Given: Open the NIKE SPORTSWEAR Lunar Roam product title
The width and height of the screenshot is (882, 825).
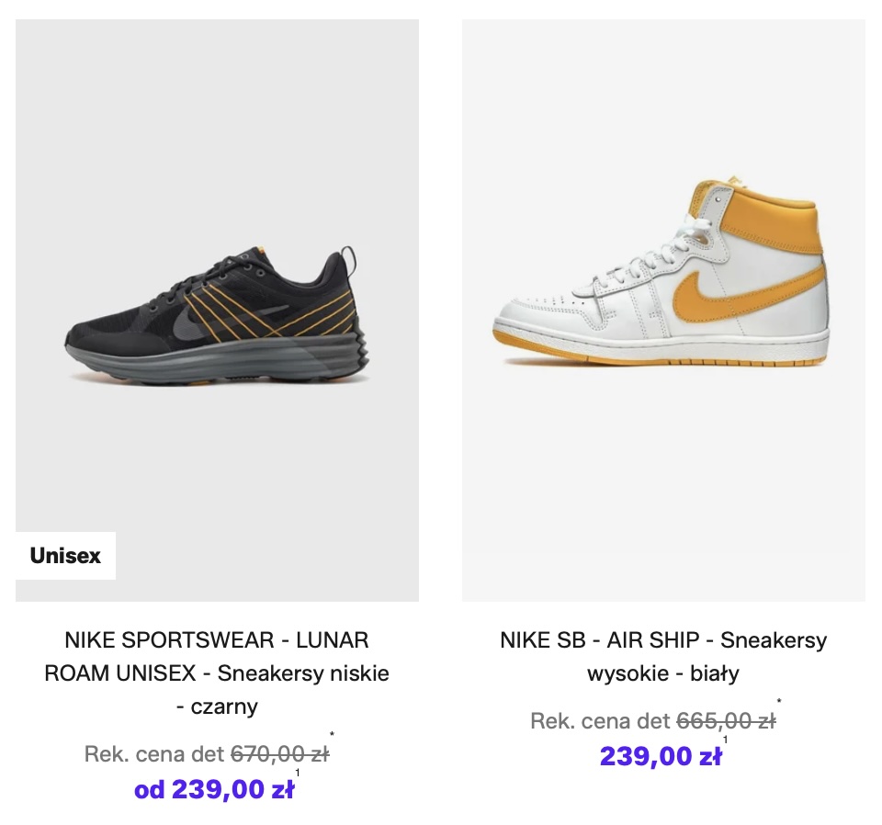Looking at the screenshot, I should [217, 673].
